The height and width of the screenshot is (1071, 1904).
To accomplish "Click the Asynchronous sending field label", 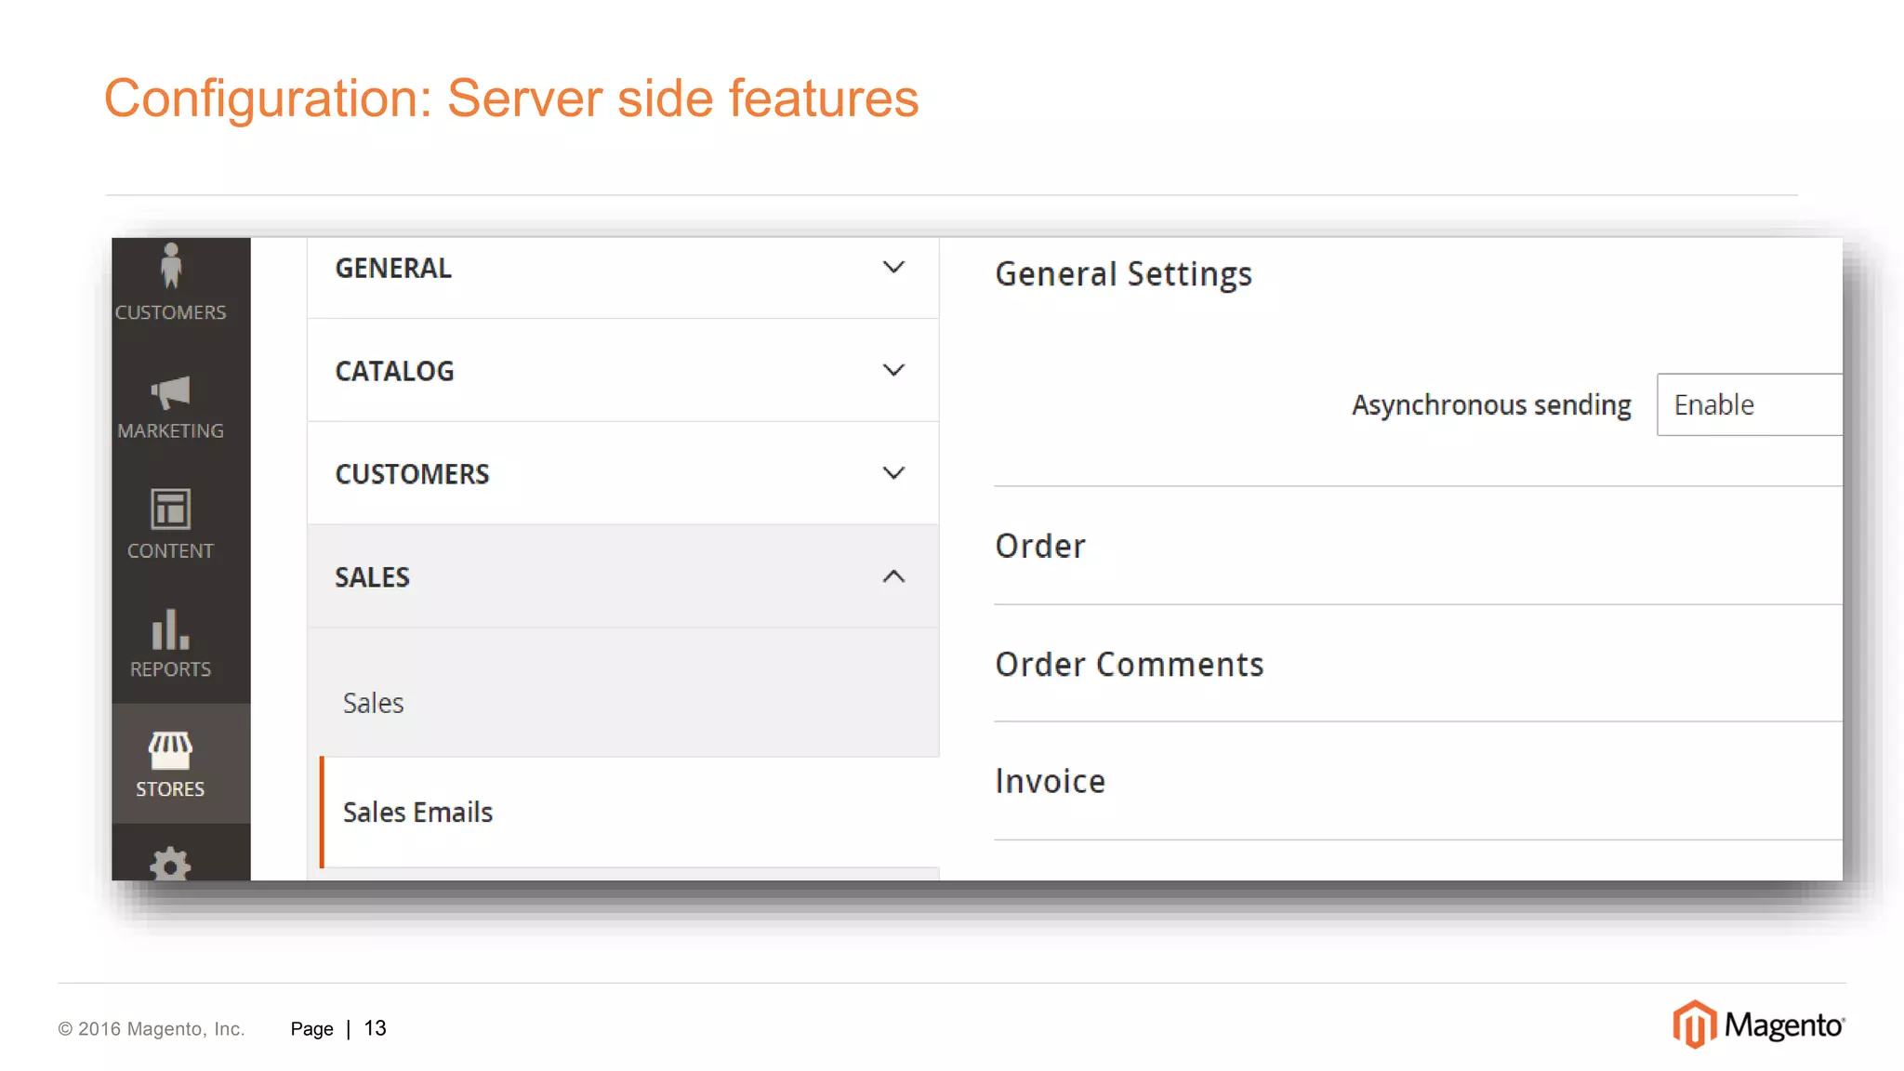I will (1491, 405).
